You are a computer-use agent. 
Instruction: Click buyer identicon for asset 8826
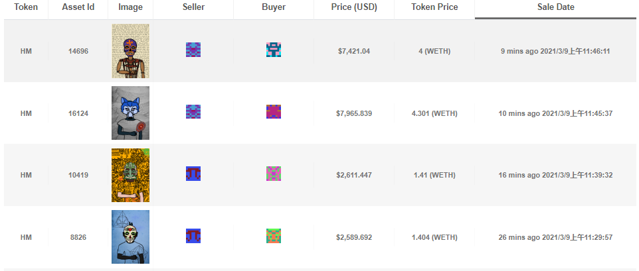[x=274, y=236]
